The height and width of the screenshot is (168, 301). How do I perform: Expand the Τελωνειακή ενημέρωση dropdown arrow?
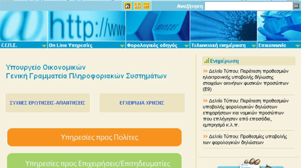pos(254,46)
